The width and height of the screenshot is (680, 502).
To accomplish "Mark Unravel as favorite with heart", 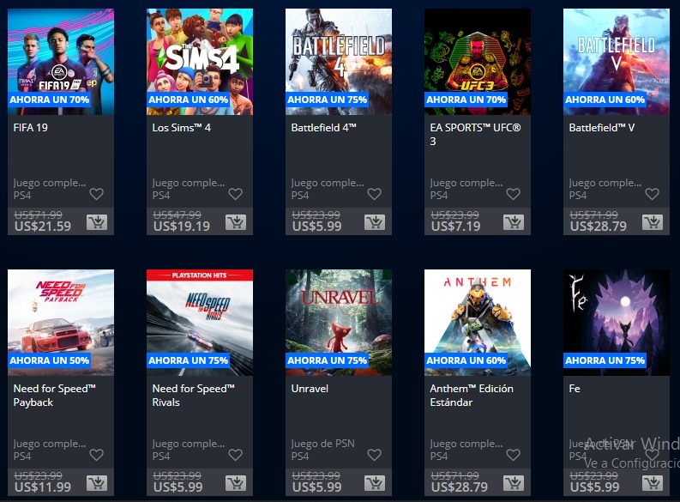I will click(374, 454).
